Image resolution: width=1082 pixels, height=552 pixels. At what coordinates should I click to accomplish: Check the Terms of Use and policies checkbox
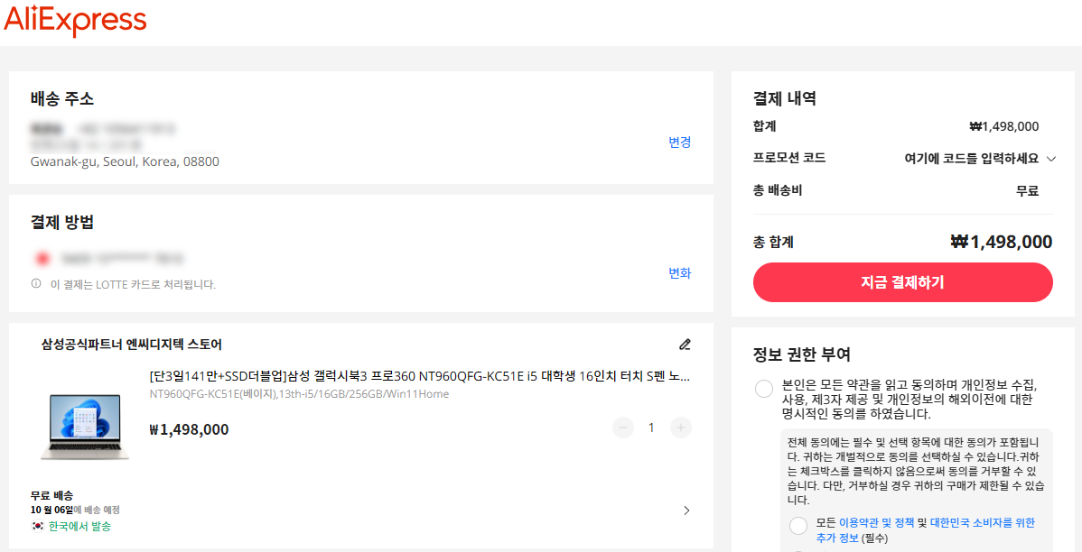point(798,526)
